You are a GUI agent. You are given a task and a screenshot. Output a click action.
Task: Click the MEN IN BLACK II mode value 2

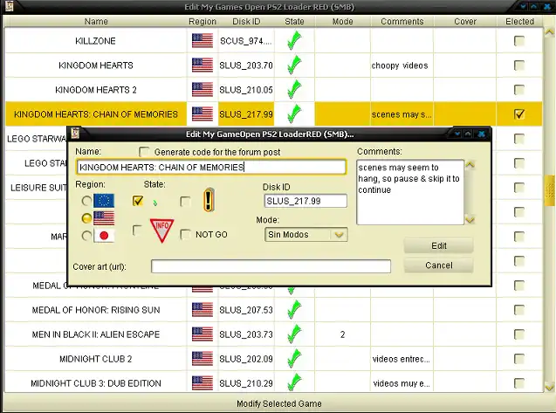click(x=342, y=334)
